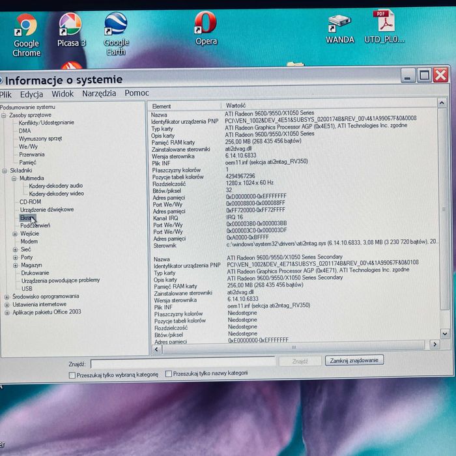Screen dimensions: 456x456
Task: Open Google Chrome desktop shortcut
Action: 26,35
